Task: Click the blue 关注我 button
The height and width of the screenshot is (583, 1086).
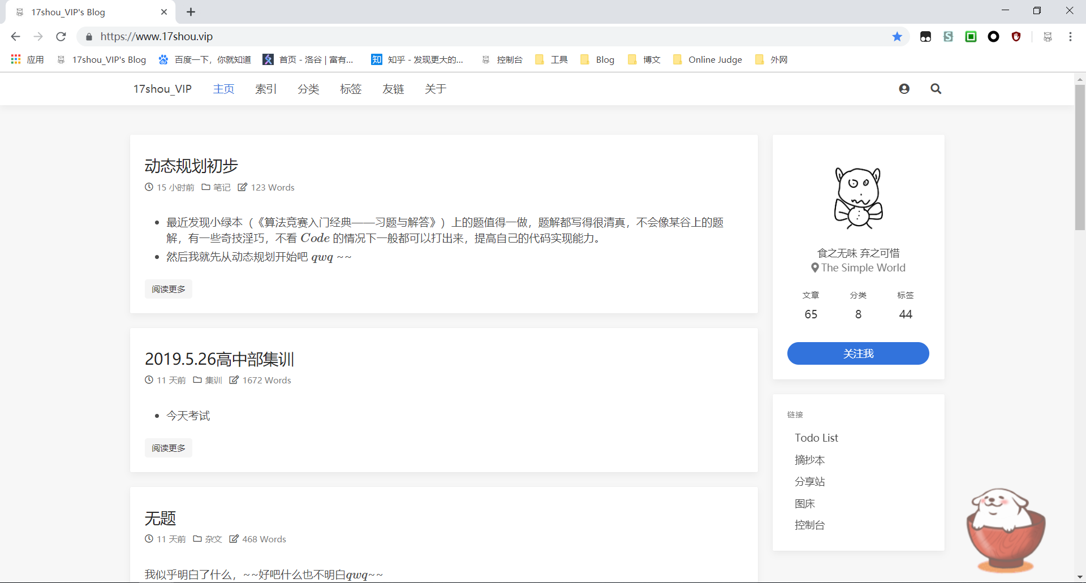Action: click(858, 353)
